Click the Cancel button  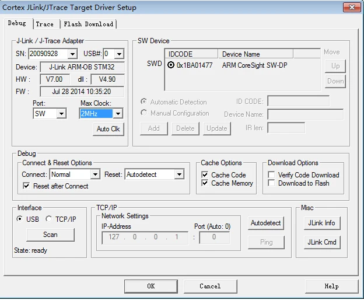coord(211,286)
